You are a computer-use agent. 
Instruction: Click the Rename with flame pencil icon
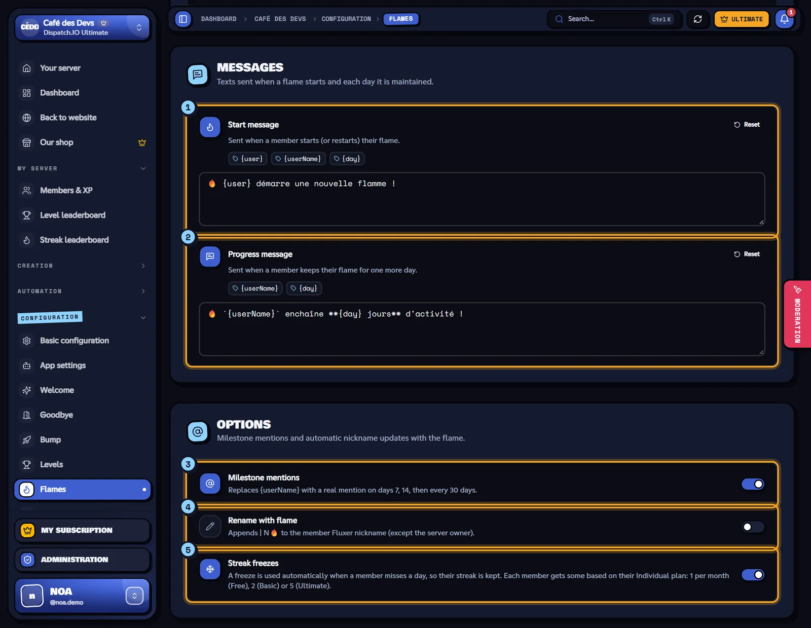point(210,526)
